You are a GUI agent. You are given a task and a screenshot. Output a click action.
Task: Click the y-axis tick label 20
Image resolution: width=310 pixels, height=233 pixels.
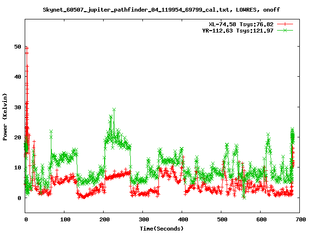(x=17, y=137)
